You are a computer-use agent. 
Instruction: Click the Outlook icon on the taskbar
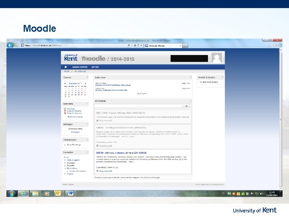point(58,193)
